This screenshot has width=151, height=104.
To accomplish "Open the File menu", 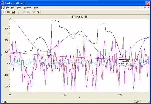I will click(x=7, y=8).
